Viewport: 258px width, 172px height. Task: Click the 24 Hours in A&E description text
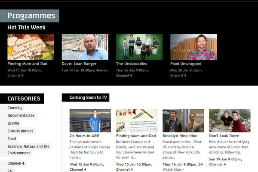[90, 150]
